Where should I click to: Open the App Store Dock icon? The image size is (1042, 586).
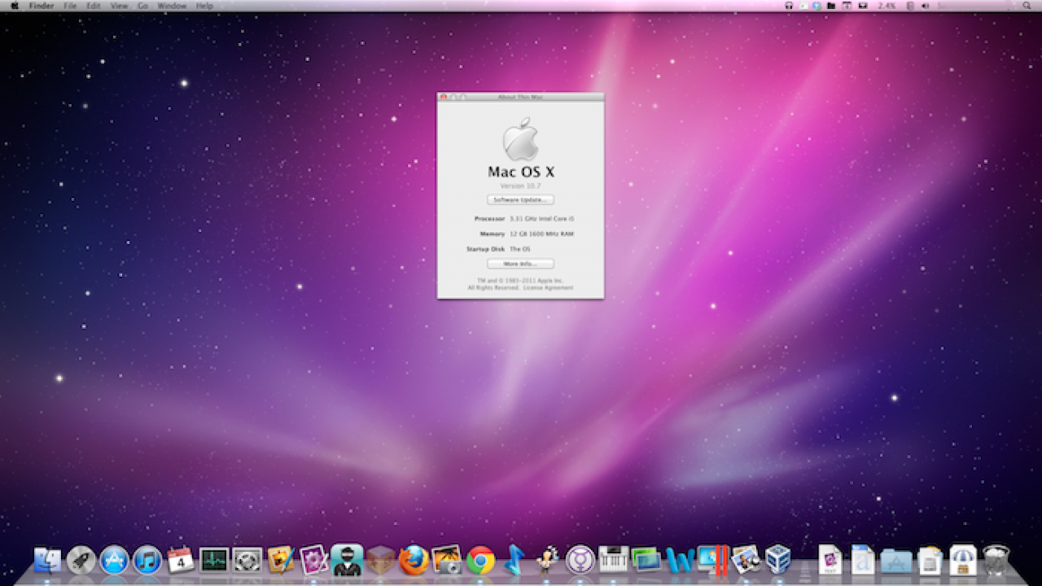coord(114,560)
